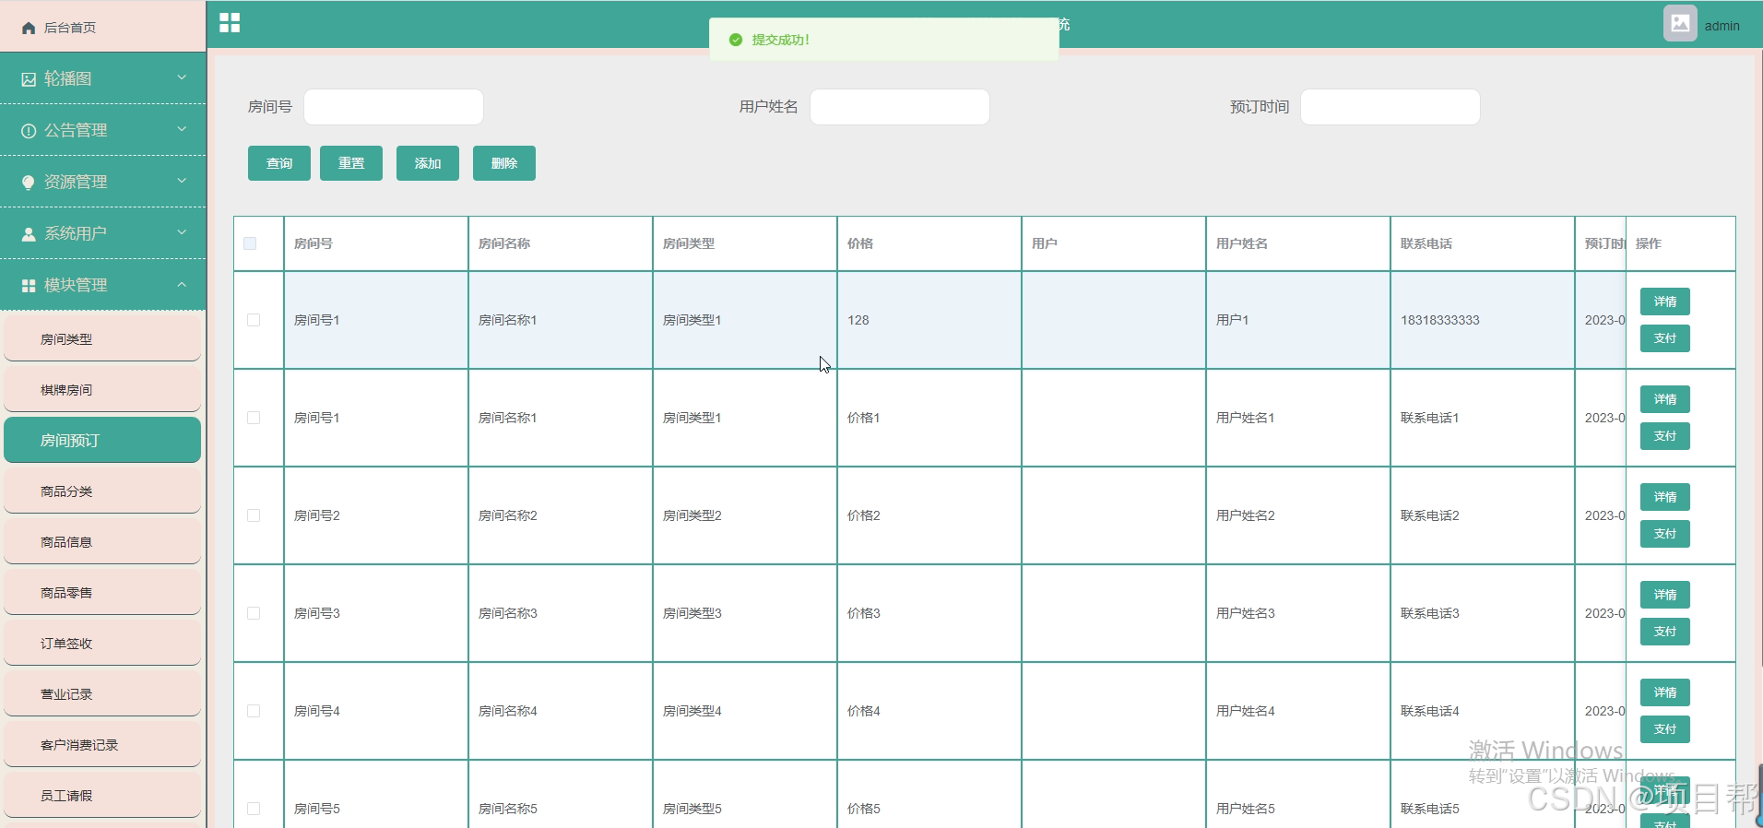The image size is (1763, 828).
Task: Open the 客户消费记录 submenu item
Action: 102,745
